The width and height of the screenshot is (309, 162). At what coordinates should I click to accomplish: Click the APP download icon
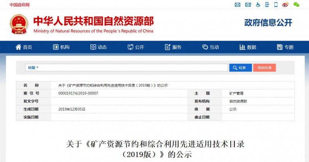(267, 5)
